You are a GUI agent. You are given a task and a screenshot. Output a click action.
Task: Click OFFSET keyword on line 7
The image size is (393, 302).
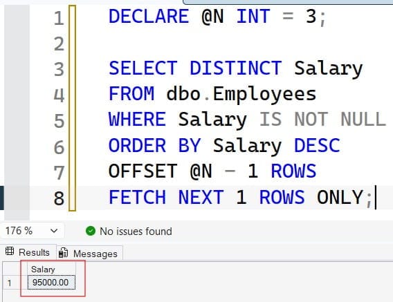click(143, 171)
